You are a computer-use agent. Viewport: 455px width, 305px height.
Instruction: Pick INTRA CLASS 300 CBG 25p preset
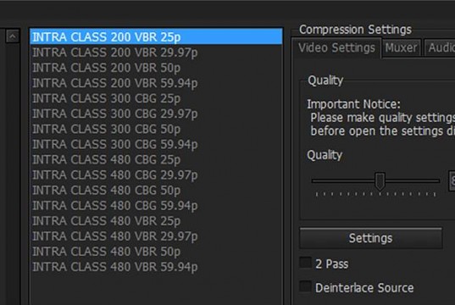point(156,98)
